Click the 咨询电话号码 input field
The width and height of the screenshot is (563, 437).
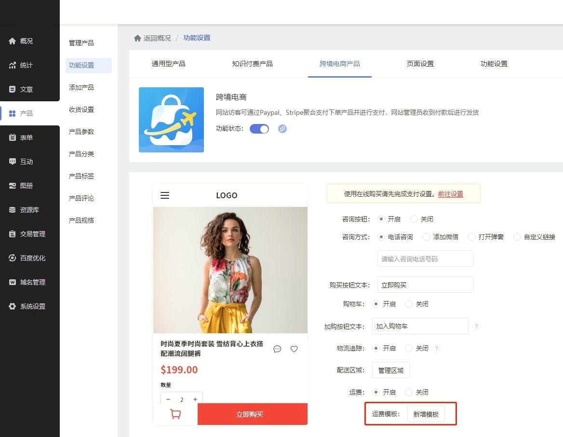pyautogui.click(x=425, y=259)
